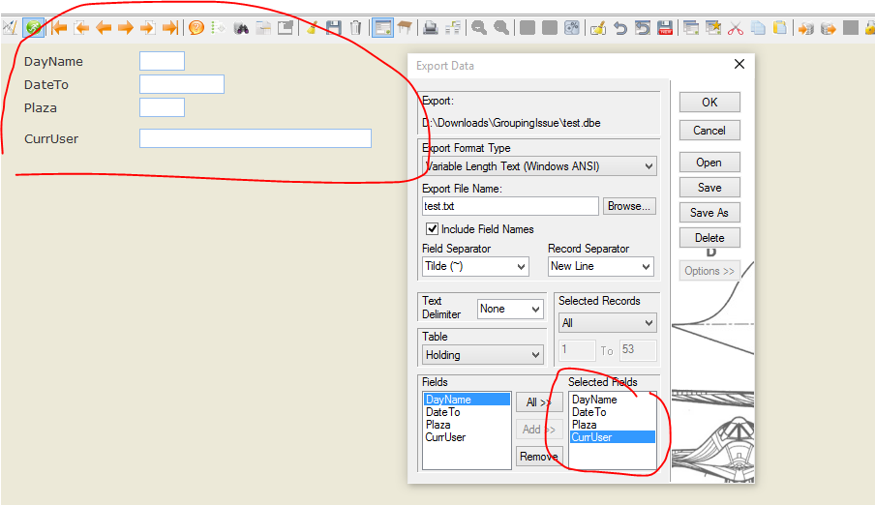Click the binoculars find icon in toolbar

(241, 28)
